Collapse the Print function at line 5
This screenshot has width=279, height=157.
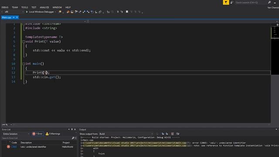tap(24, 41)
